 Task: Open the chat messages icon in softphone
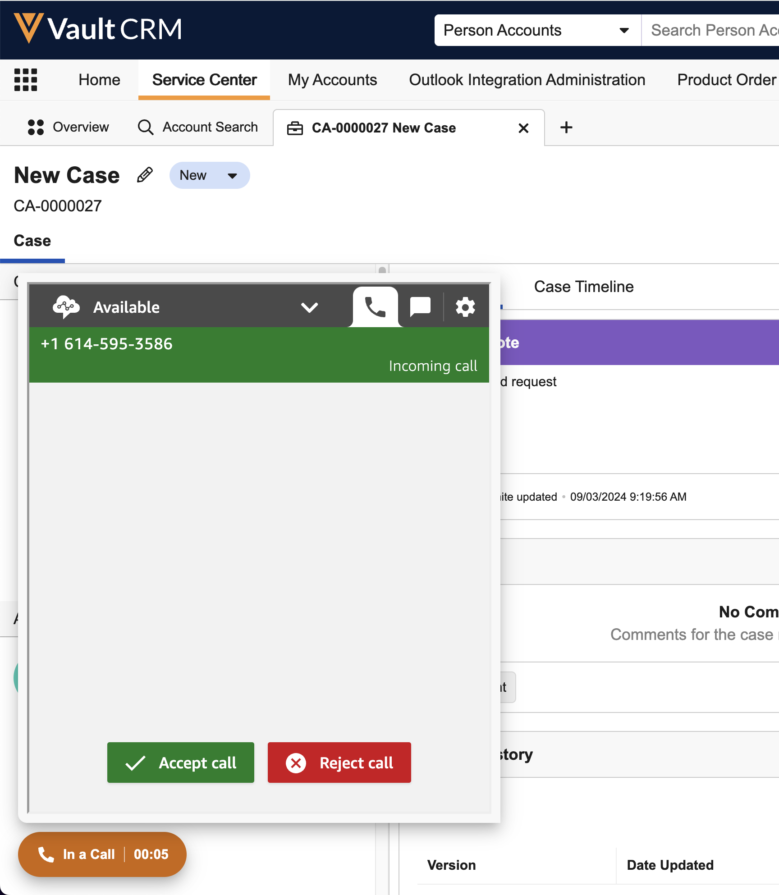coord(420,307)
